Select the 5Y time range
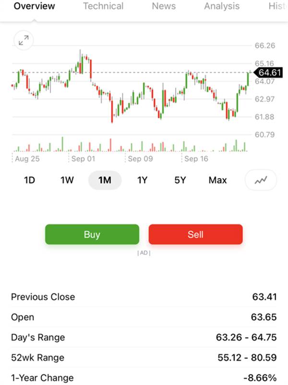The image size is (288, 385). (x=180, y=180)
